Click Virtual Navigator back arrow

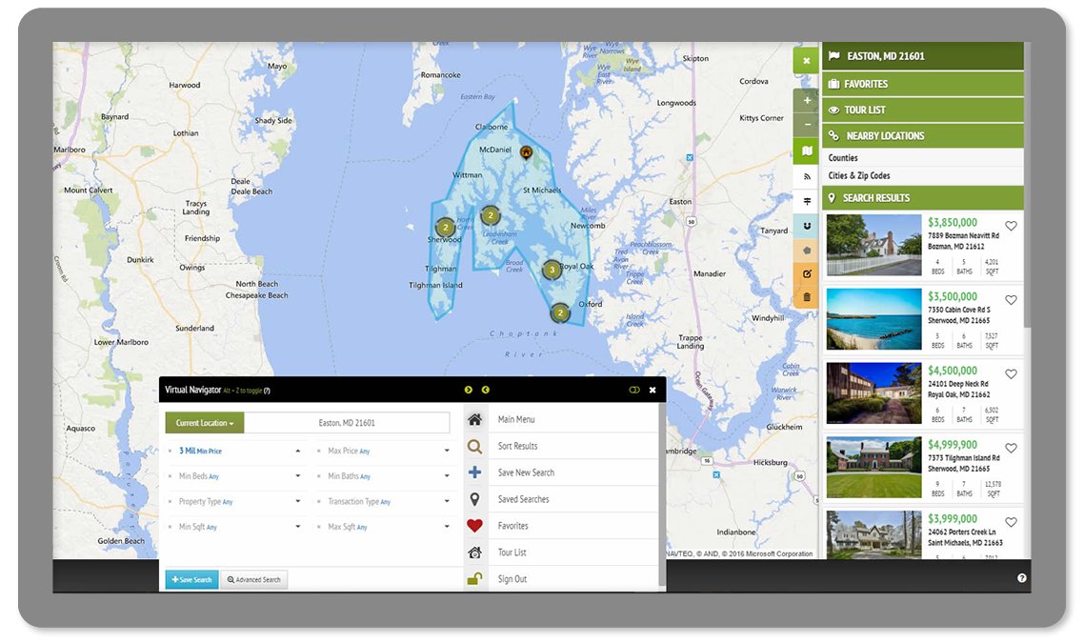click(x=485, y=390)
